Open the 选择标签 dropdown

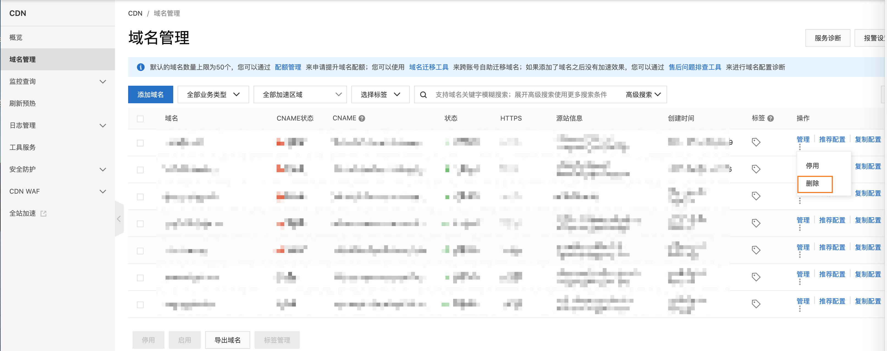click(x=380, y=95)
